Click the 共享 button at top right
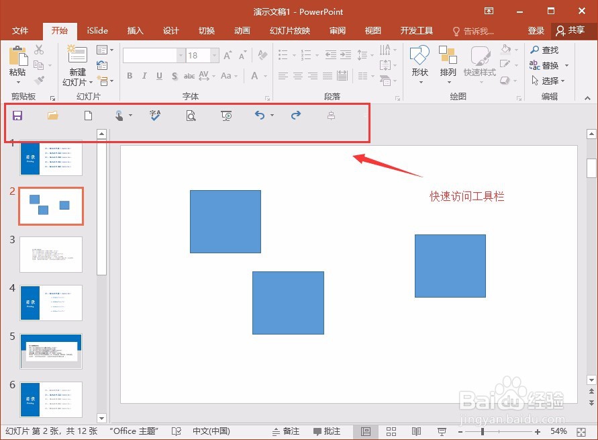Image resolution: width=598 pixels, height=440 pixels. [x=575, y=30]
